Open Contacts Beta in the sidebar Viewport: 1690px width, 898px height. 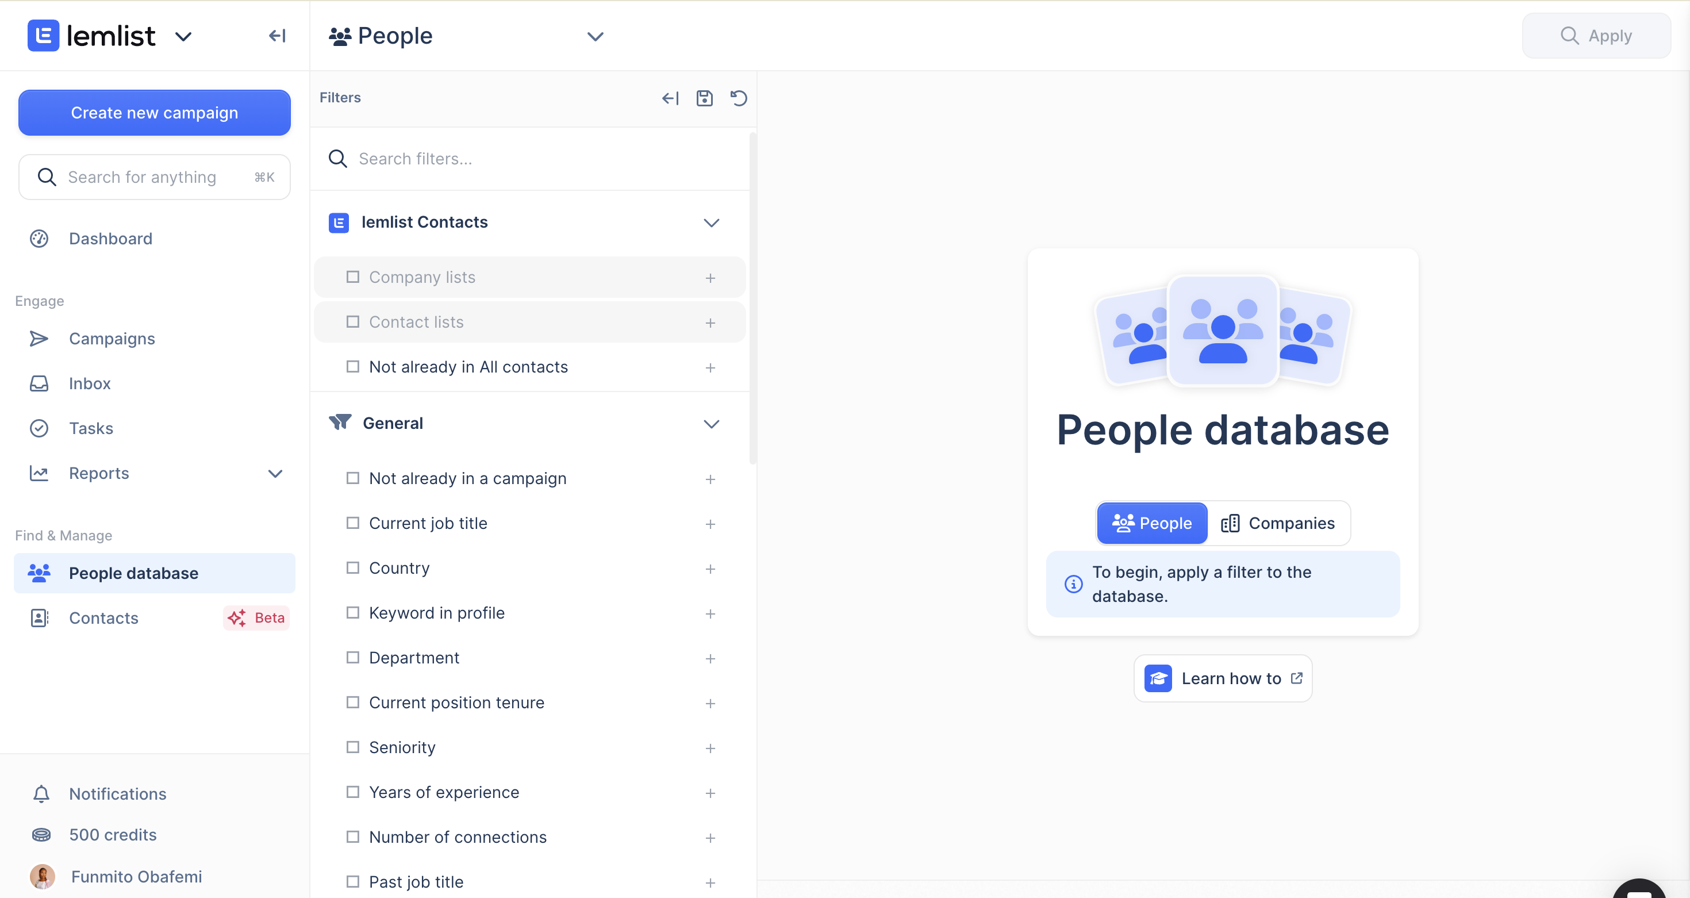coord(154,618)
